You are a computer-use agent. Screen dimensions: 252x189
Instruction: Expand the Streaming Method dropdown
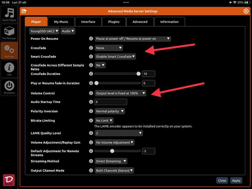click(111, 161)
